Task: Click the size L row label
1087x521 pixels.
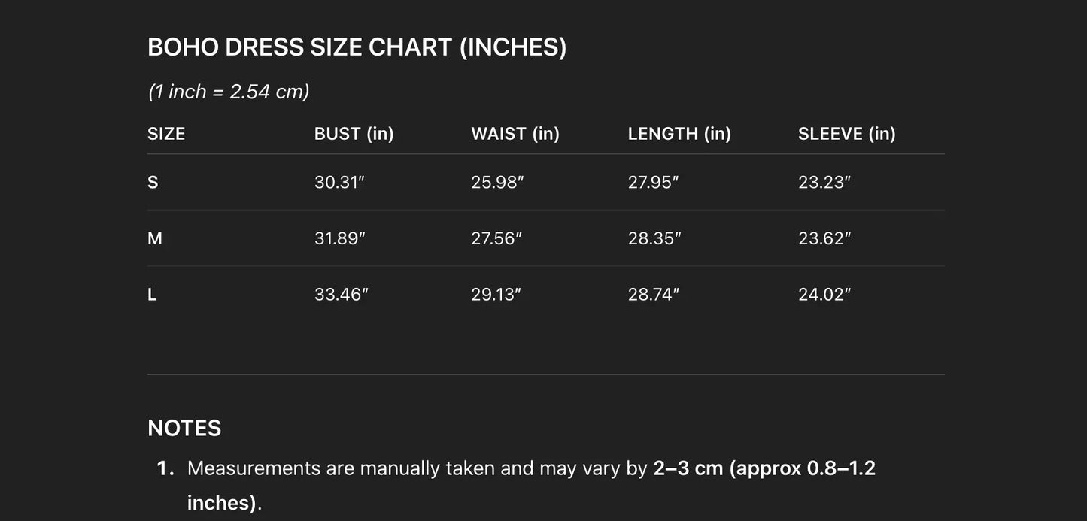Action: coord(152,295)
